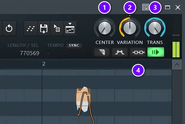Select the orange highlighted note block
Image resolution: width=185 pixels, height=124 pixels.
point(83,99)
